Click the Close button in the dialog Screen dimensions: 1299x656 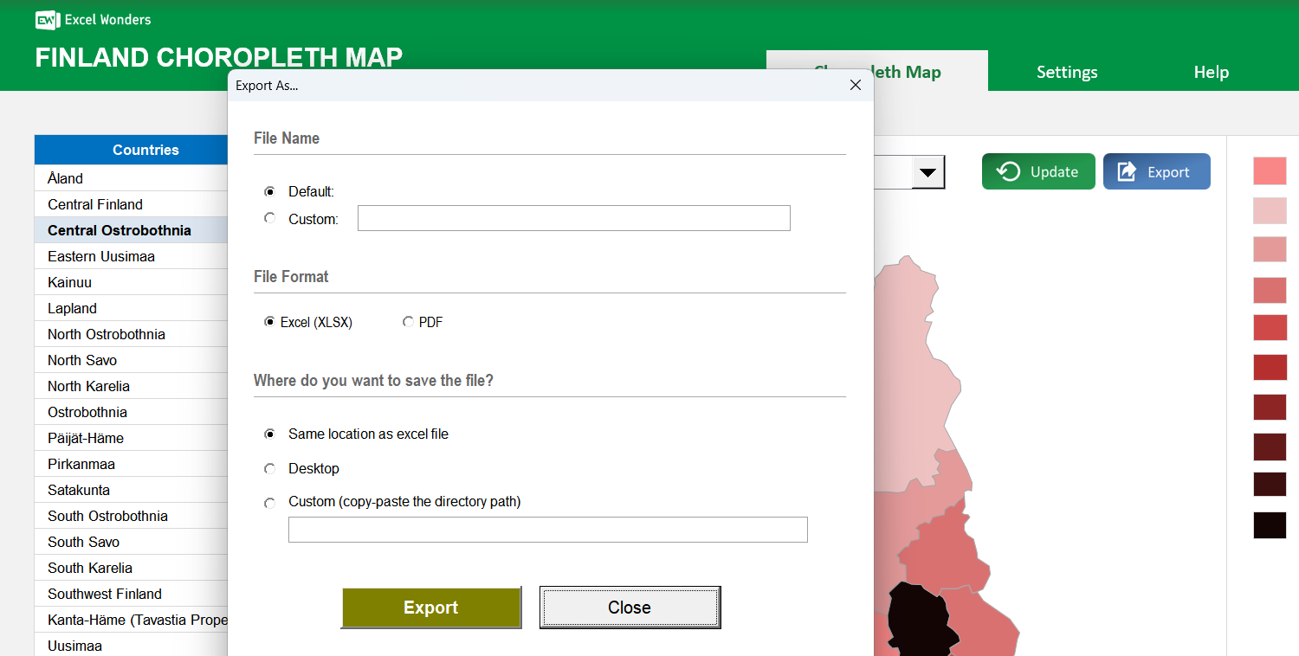click(630, 607)
